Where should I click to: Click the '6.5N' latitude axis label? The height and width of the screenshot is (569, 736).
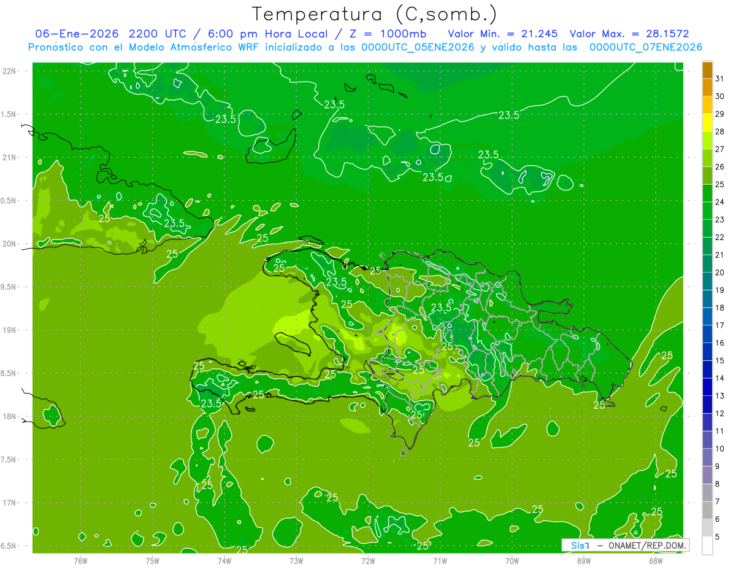coord(9,546)
